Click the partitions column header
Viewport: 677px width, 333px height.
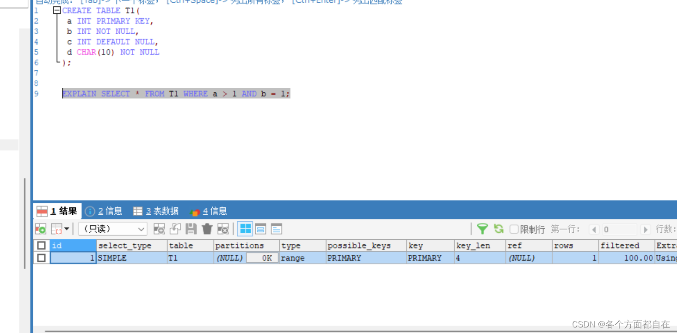pos(247,245)
